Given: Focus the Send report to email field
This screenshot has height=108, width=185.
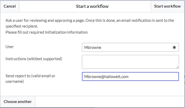Looking at the screenshot, I should click(x=130, y=76).
